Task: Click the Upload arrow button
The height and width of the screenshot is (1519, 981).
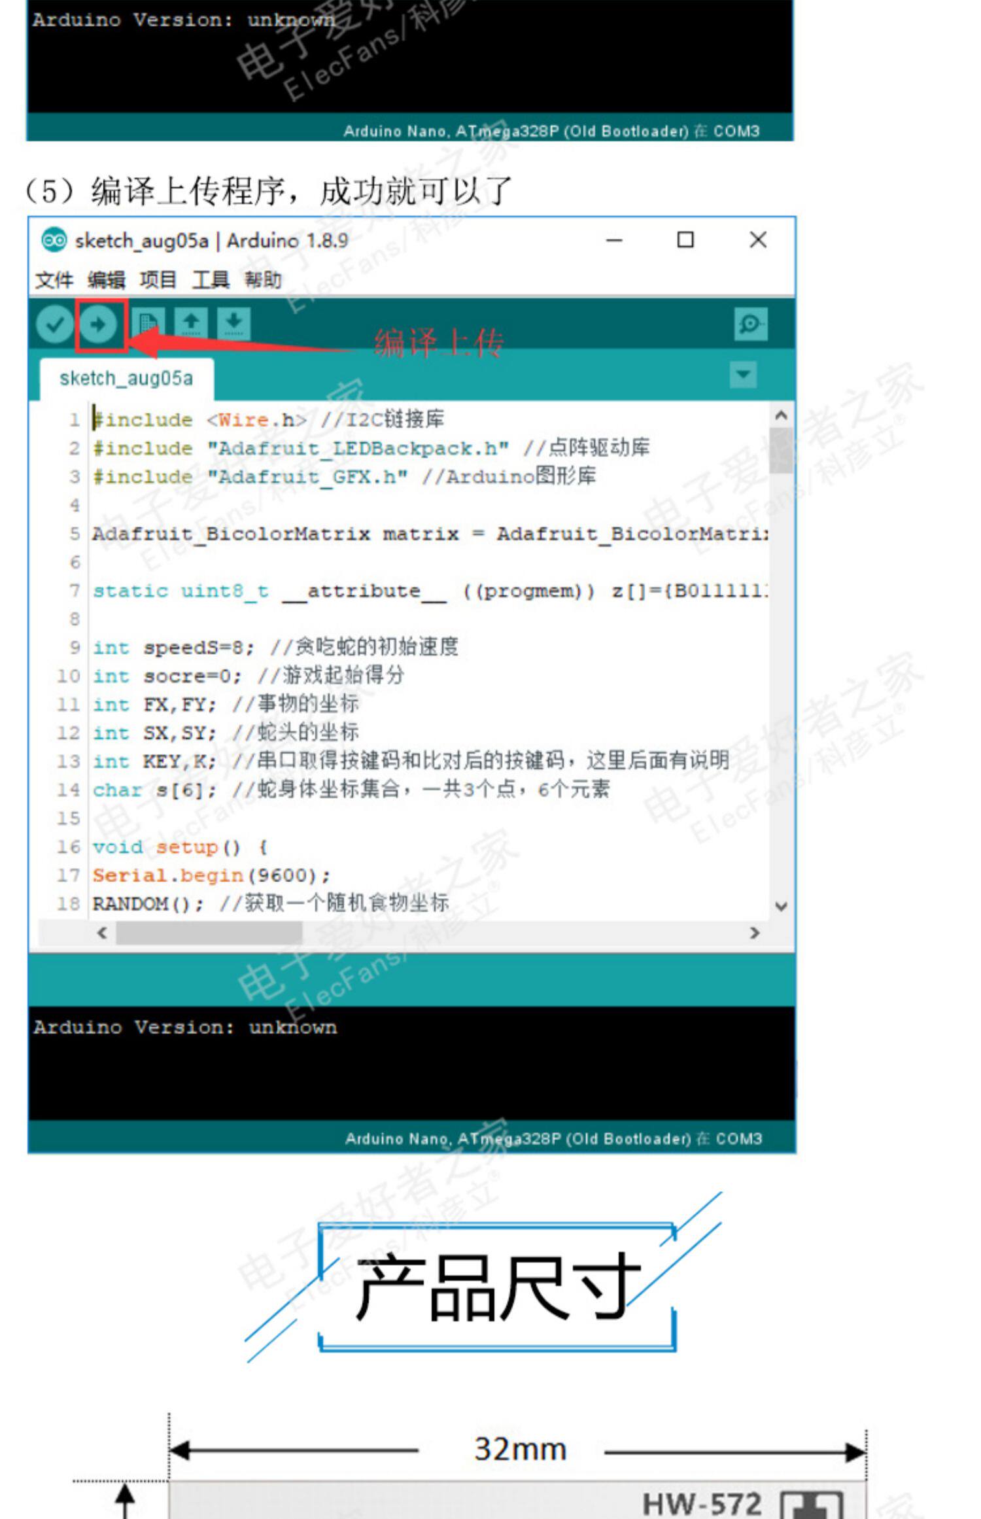Action: pyautogui.click(x=98, y=324)
